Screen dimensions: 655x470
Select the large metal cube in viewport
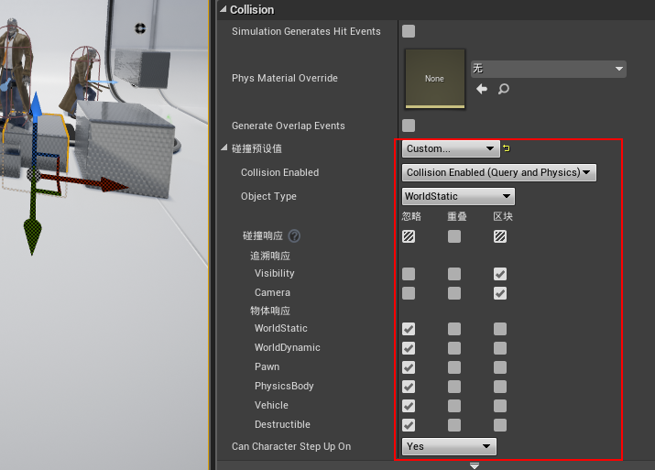(127, 150)
